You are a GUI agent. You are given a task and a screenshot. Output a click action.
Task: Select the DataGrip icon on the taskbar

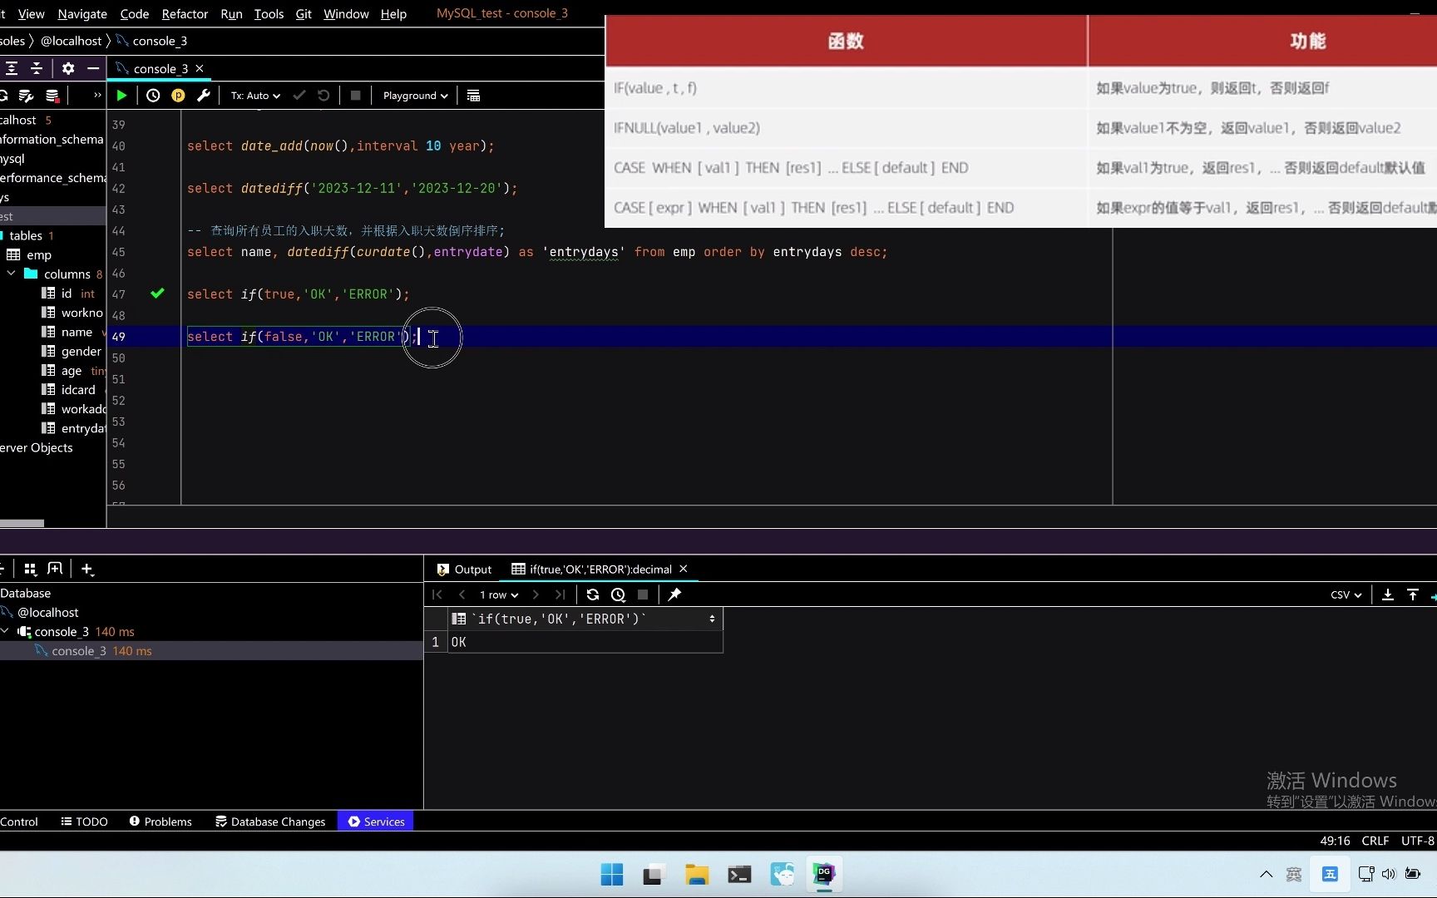pos(823,874)
